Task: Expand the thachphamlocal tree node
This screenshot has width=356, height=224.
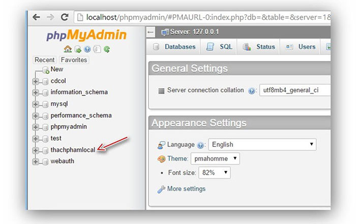Action: (x=36, y=150)
